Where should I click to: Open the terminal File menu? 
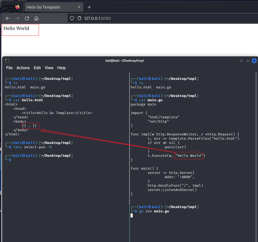[9, 68]
